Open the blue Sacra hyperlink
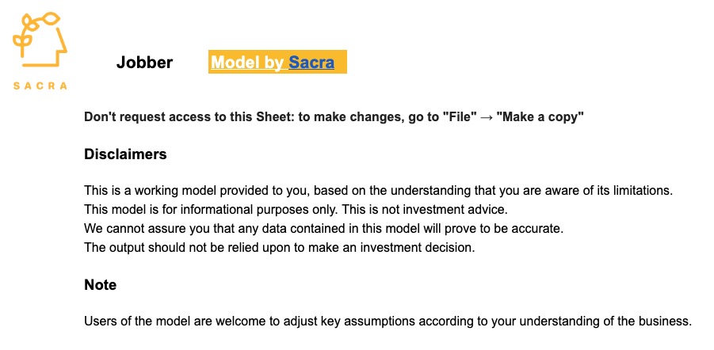This screenshot has height=350, width=714. [311, 63]
